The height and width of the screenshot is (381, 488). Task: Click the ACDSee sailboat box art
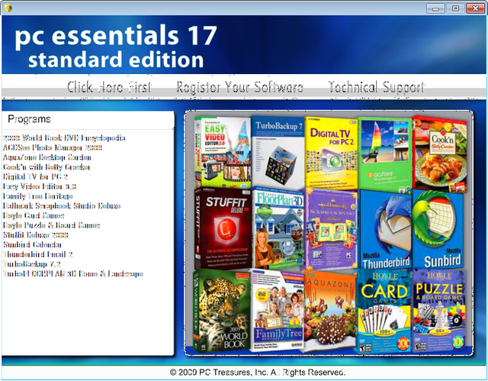[x=384, y=155]
